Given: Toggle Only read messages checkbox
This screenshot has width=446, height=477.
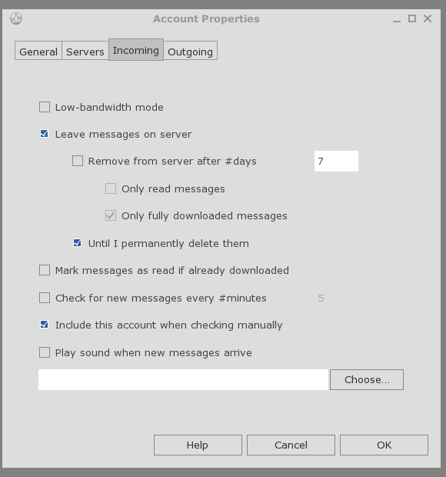Looking at the screenshot, I should pos(111,188).
